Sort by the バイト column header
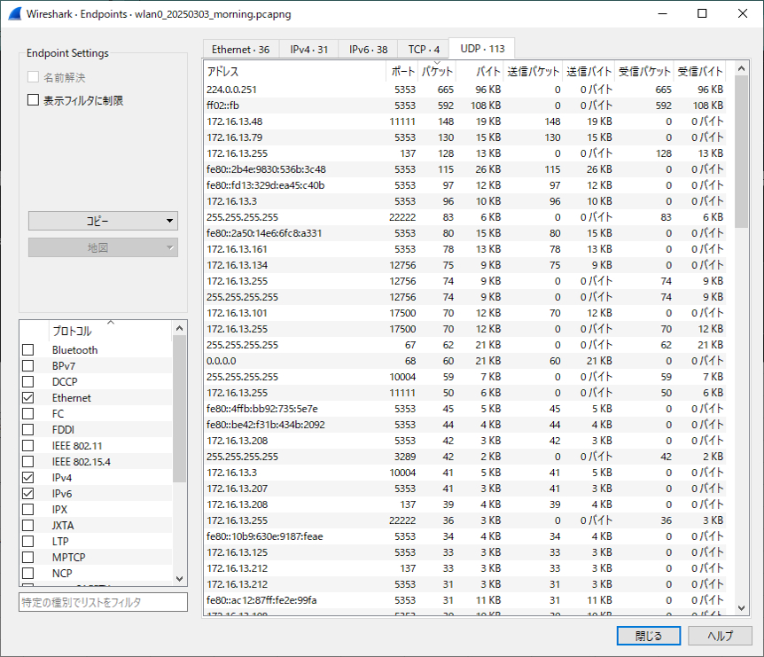The image size is (764, 657). (479, 71)
